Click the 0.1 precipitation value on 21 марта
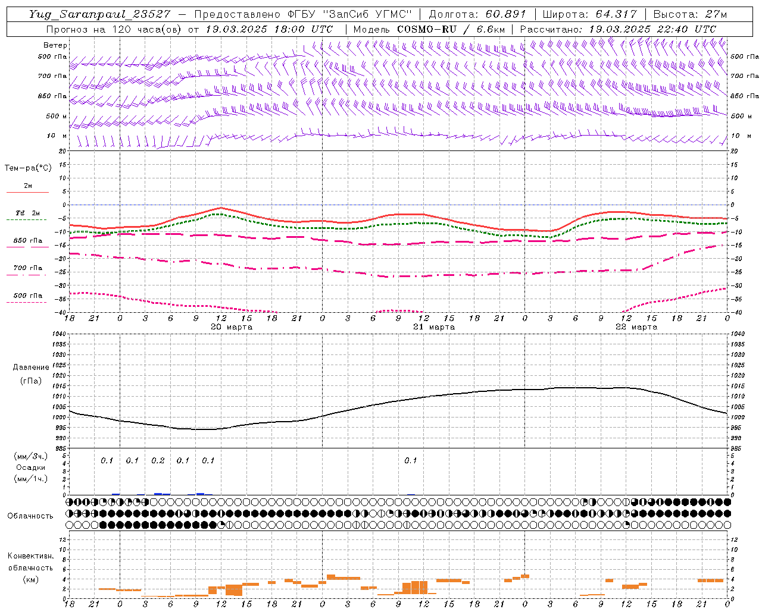762x609 pixels. coord(411,461)
